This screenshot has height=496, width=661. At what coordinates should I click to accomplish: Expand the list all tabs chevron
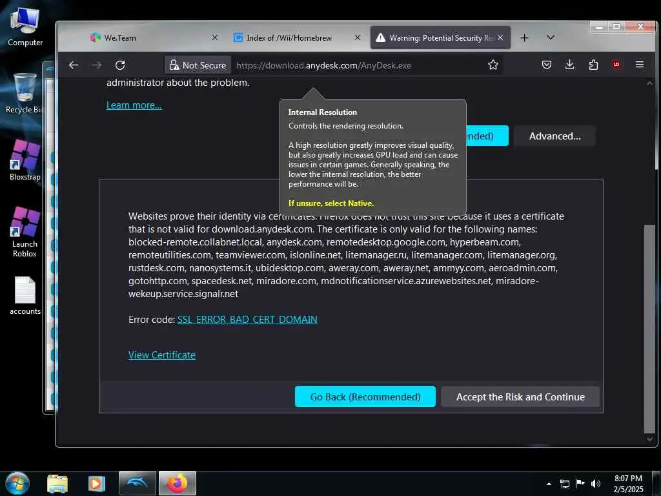pos(550,37)
